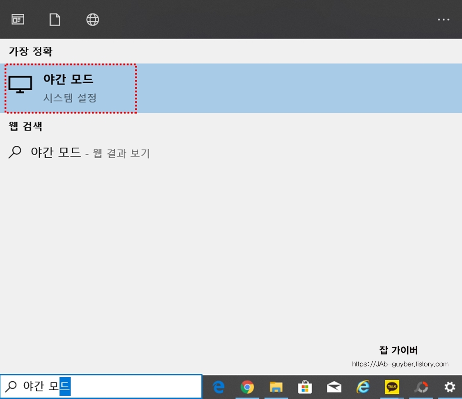Screen dimensions: 462x399
Task: Open Google Chrome from the taskbar
Action: 248,387
